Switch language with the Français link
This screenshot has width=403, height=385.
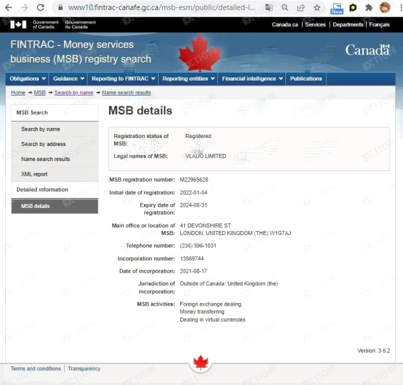(x=379, y=24)
